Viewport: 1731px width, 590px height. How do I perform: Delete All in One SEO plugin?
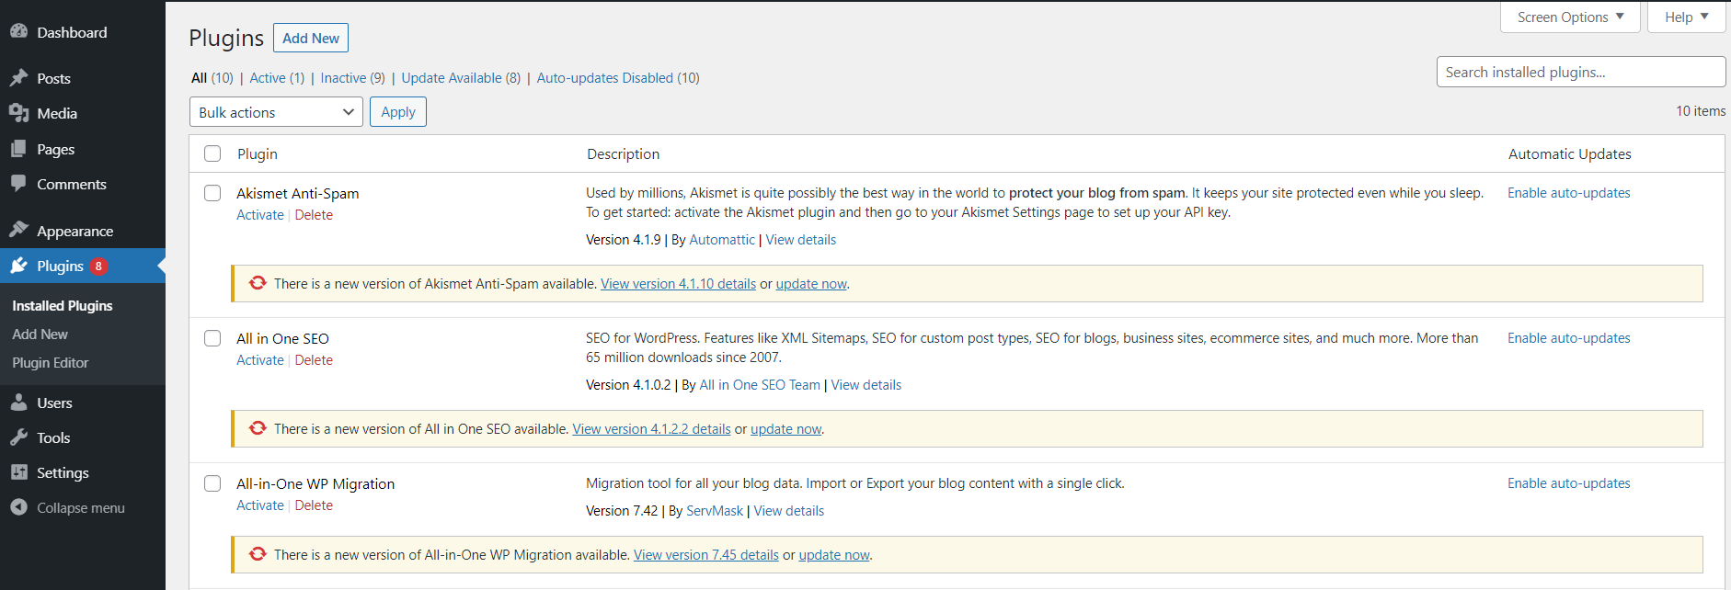click(x=314, y=360)
